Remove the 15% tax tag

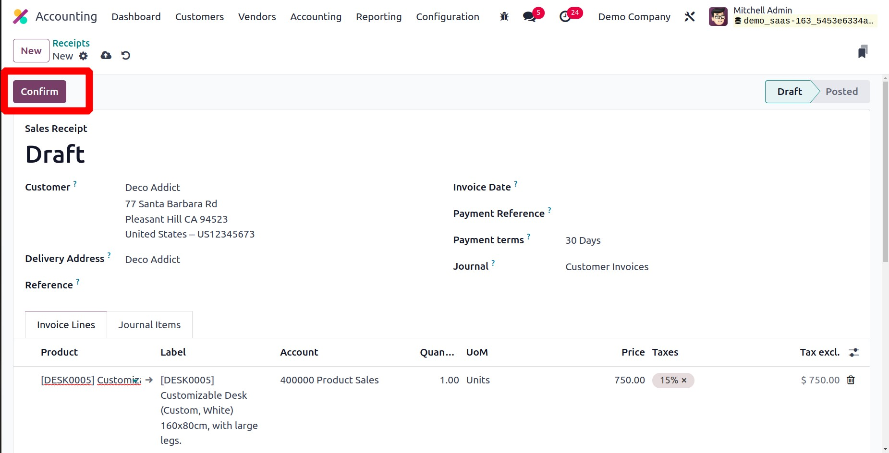pos(684,381)
